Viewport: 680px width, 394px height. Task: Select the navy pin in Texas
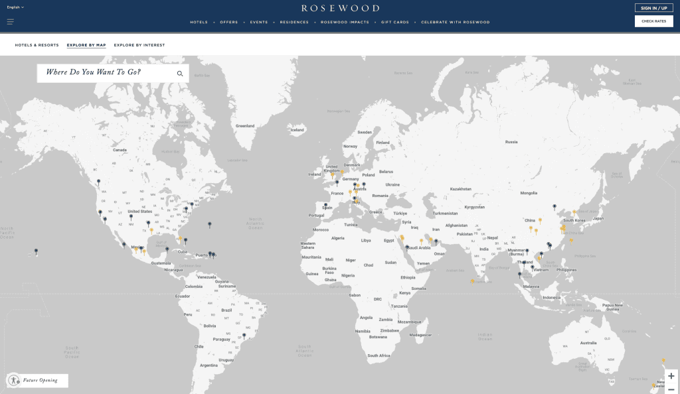148,224
